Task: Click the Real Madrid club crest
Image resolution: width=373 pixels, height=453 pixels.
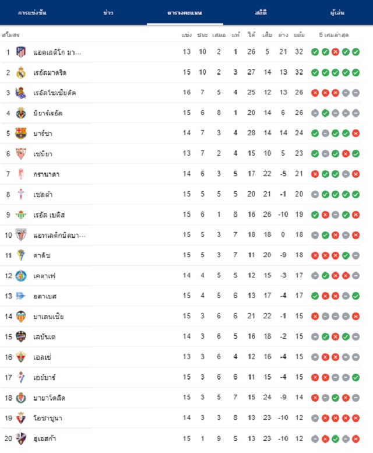Action: click(21, 72)
